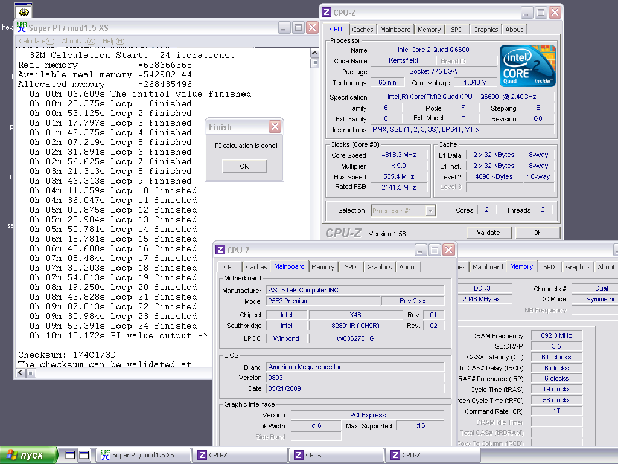
Task: Open the Calculate(C) menu in Super PI
Action: point(37,41)
